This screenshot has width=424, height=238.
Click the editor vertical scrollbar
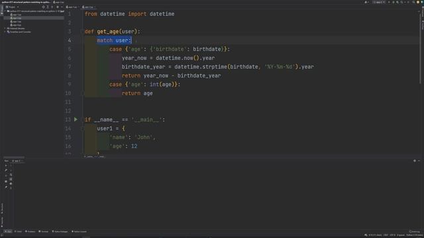coord(421,48)
